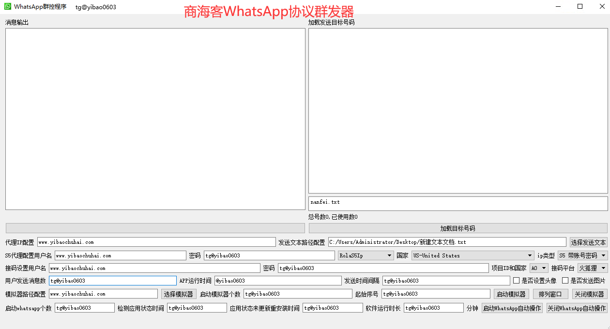
Task: Click the progress bar below 消息输出
Action: [155, 228]
